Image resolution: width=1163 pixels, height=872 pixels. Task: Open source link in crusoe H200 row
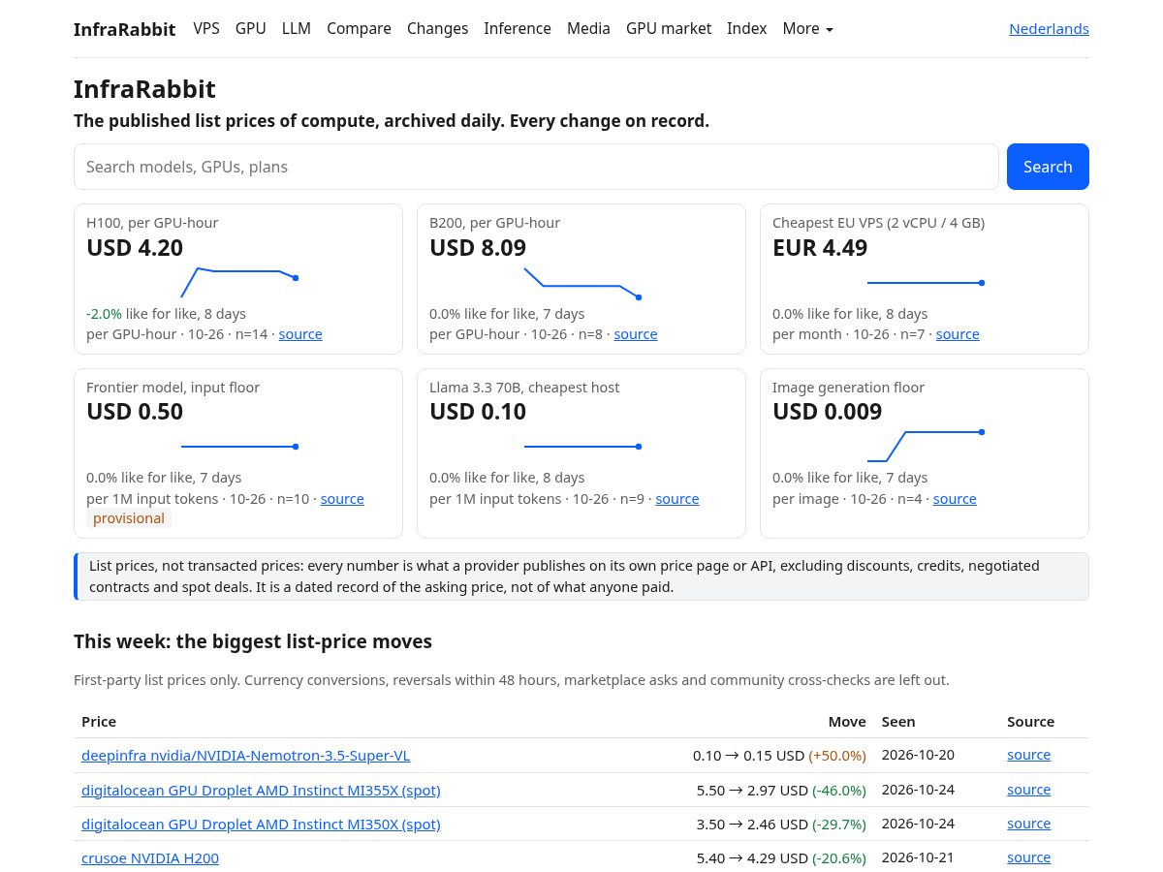tap(1029, 857)
